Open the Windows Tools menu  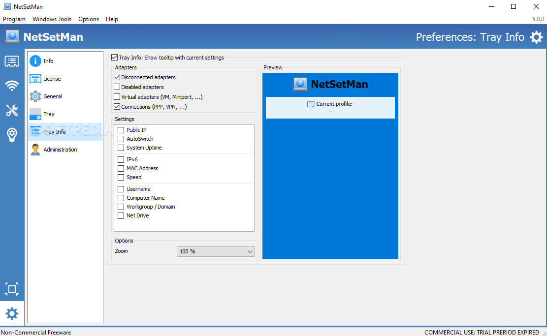(x=52, y=19)
